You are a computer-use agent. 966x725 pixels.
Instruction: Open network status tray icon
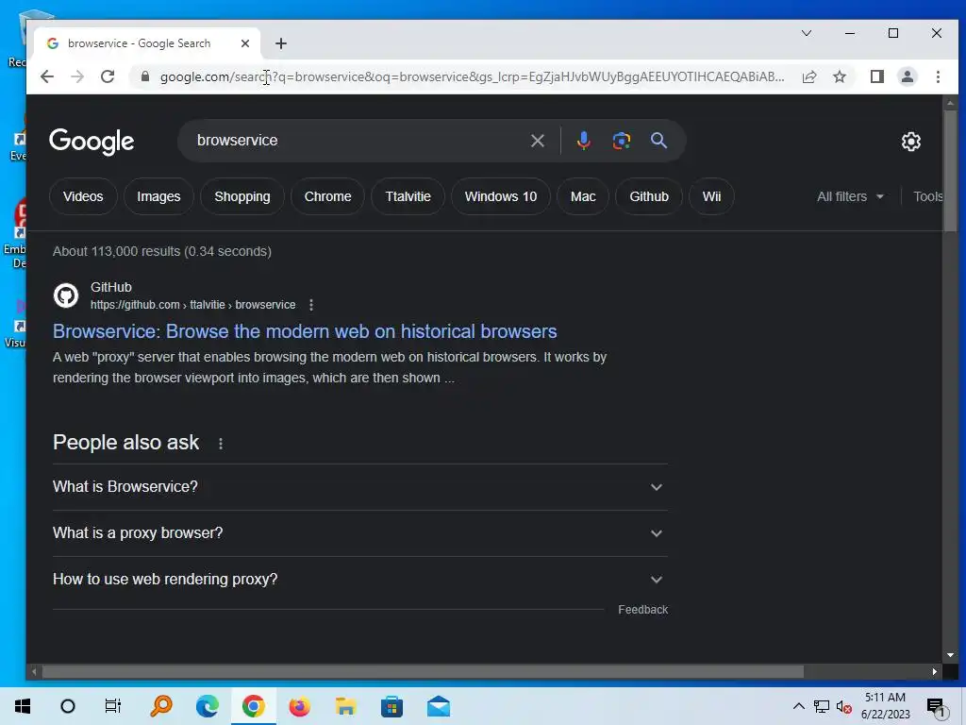(822, 706)
